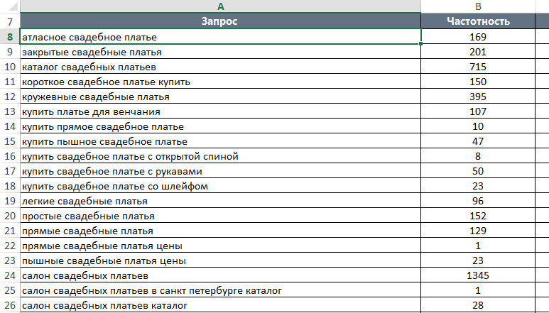Select row 8 header
This screenshot has width=549, height=313.
(10, 37)
